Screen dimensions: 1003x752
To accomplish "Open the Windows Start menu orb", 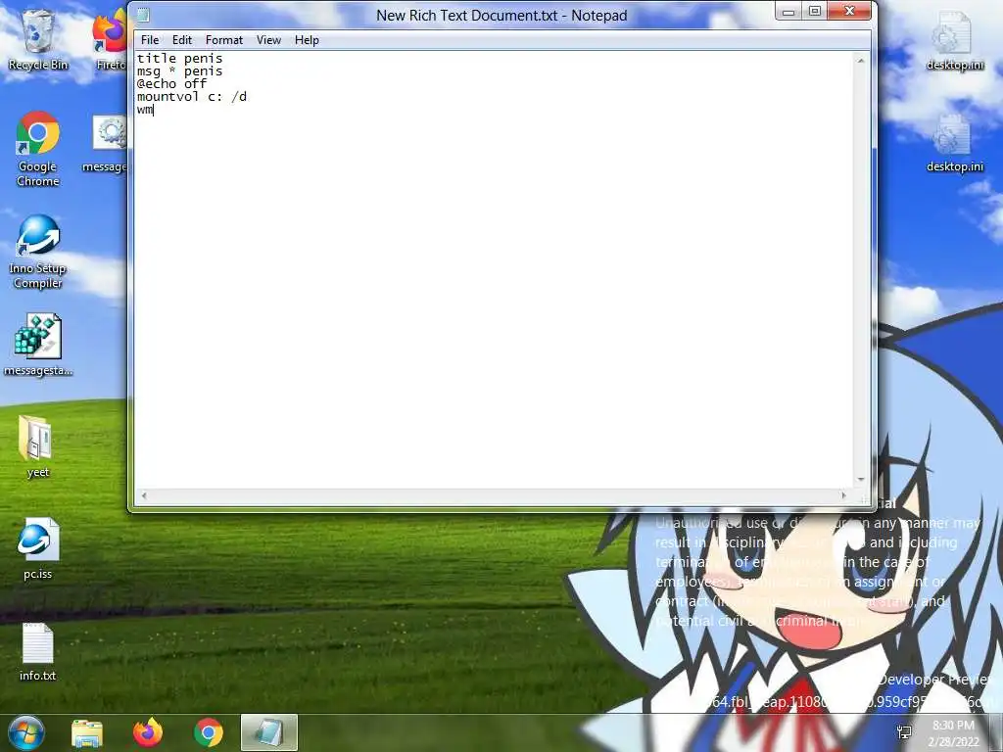I will point(25,732).
